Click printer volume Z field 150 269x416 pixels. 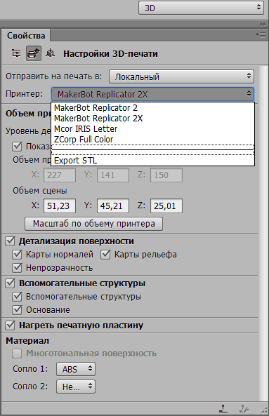pyautogui.click(x=166, y=175)
